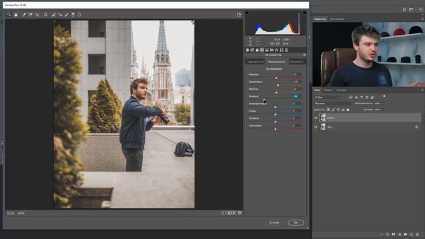The height and width of the screenshot is (239, 425).
Task: Adjust the Yellows saturation slider
Action: (x=276, y=93)
